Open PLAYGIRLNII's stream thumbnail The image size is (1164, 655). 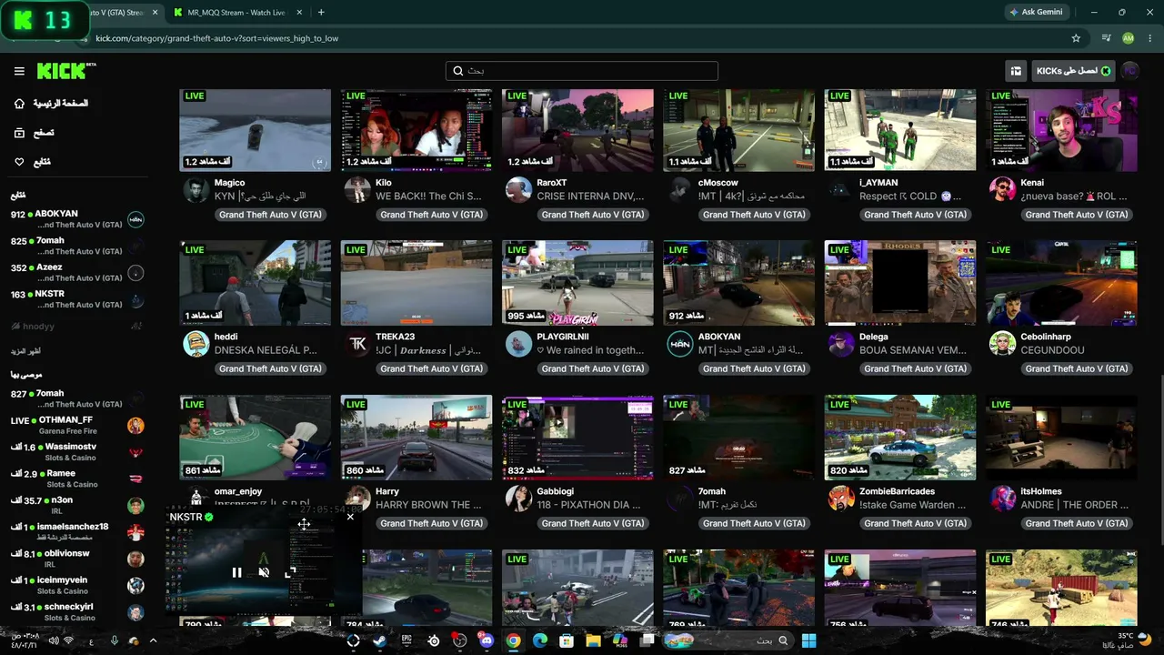577,283
